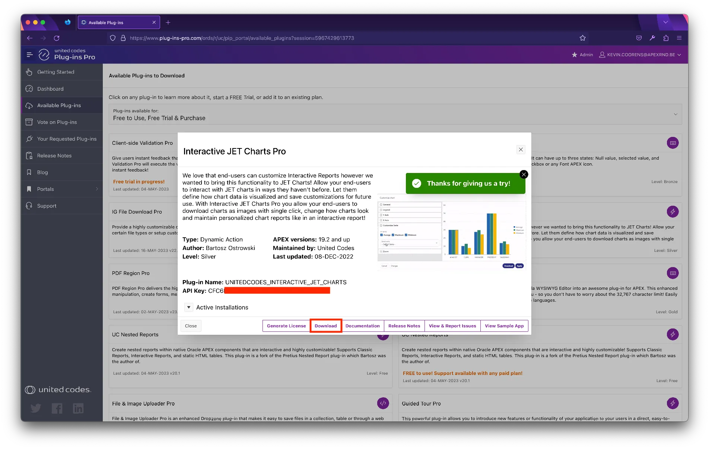Dismiss the Thanks for giving us a try notification
Image resolution: width=709 pixels, height=449 pixels.
pos(524,174)
